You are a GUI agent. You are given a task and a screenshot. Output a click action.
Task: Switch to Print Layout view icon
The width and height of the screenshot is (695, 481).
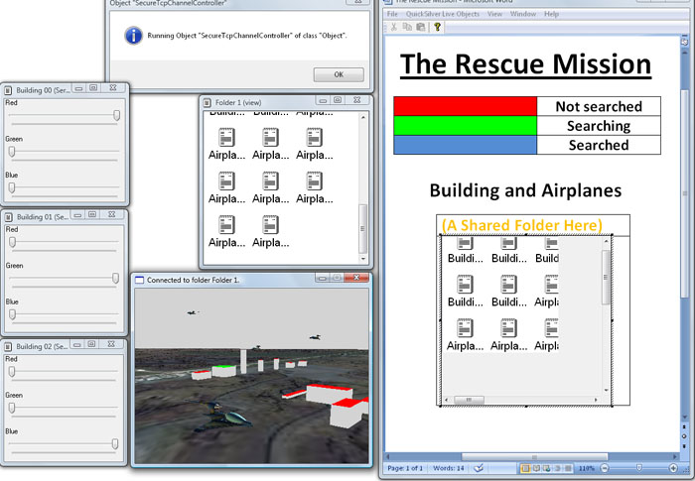[x=526, y=467]
